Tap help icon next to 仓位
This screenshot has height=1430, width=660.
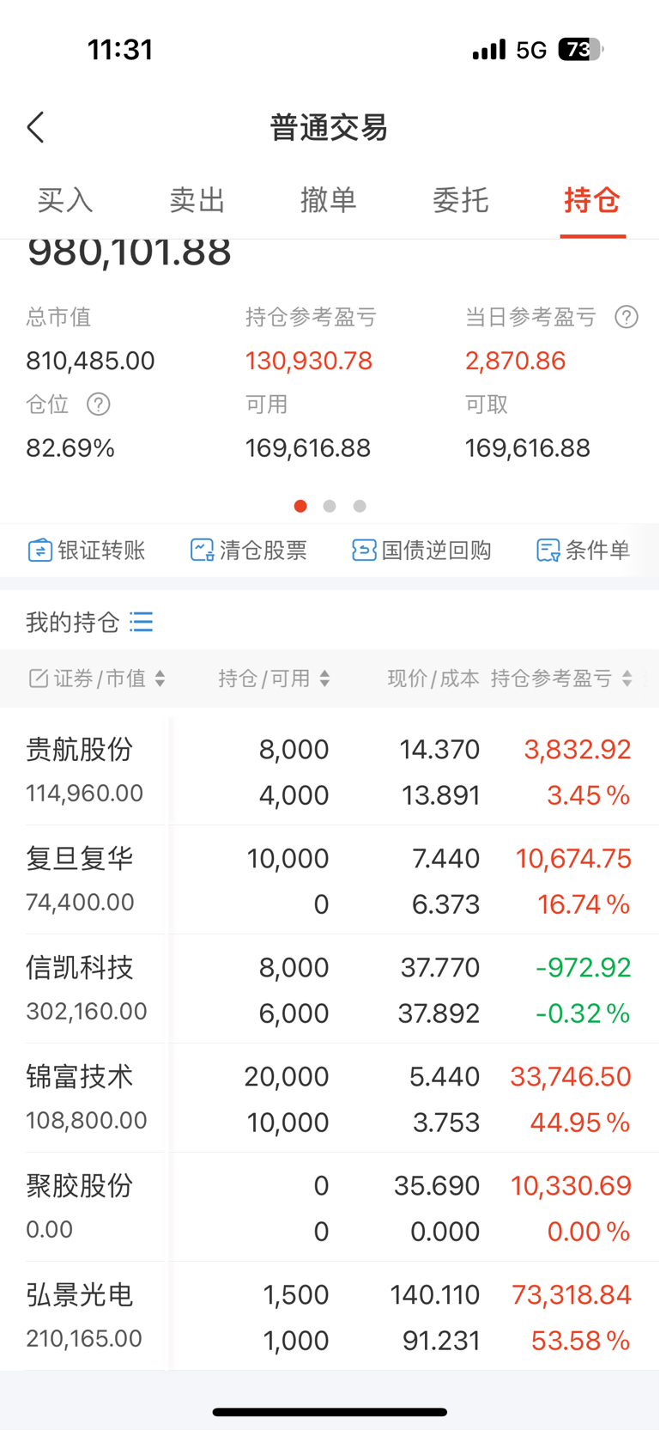click(99, 405)
